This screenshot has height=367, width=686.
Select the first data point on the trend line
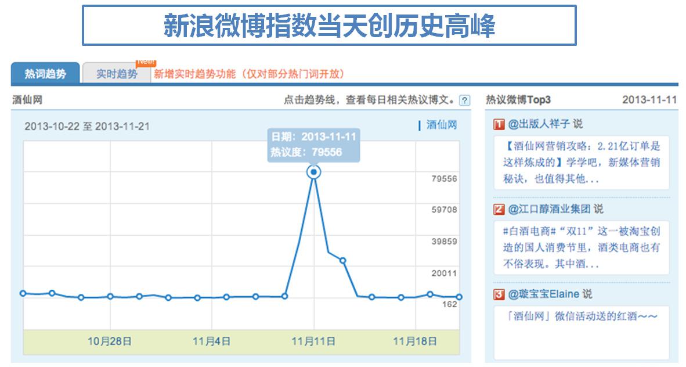pyautogui.click(x=23, y=293)
